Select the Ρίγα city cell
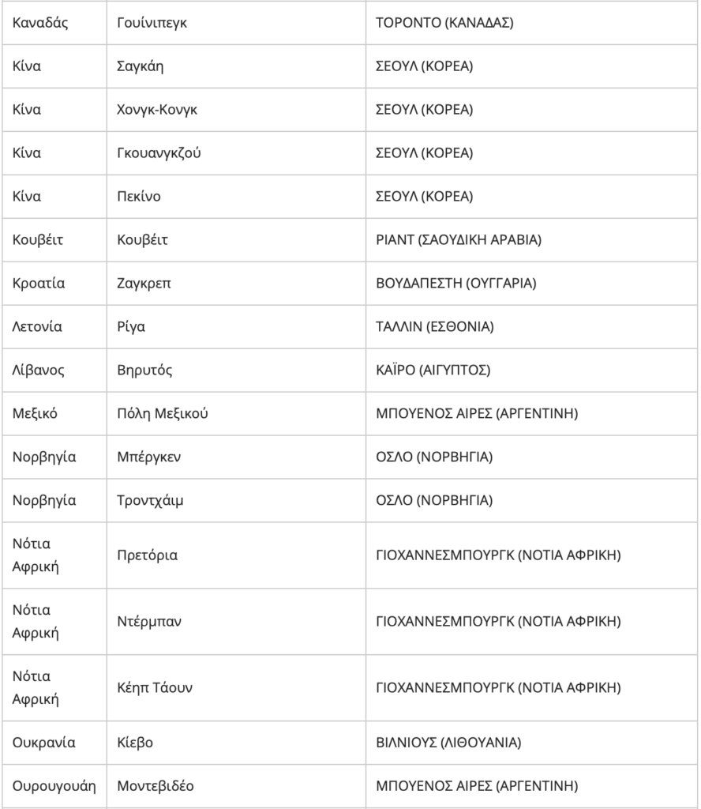Screen dimensions: 701x809 pyautogui.click(x=236, y=326)
